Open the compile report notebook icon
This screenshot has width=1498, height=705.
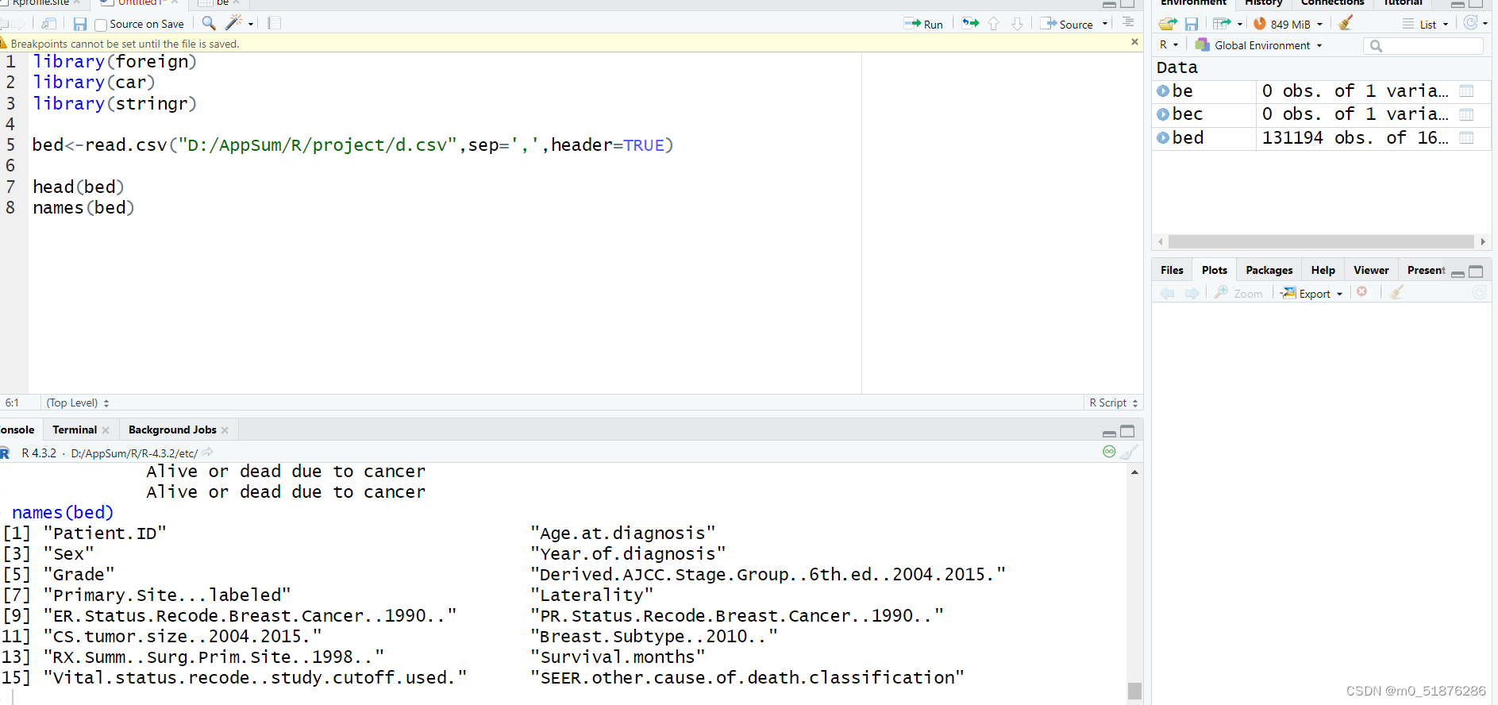pyautogui.click(x=274, y=23)
